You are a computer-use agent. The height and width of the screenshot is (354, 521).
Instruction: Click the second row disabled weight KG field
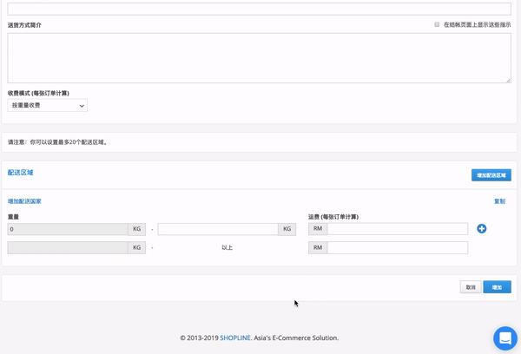(68, 248)
